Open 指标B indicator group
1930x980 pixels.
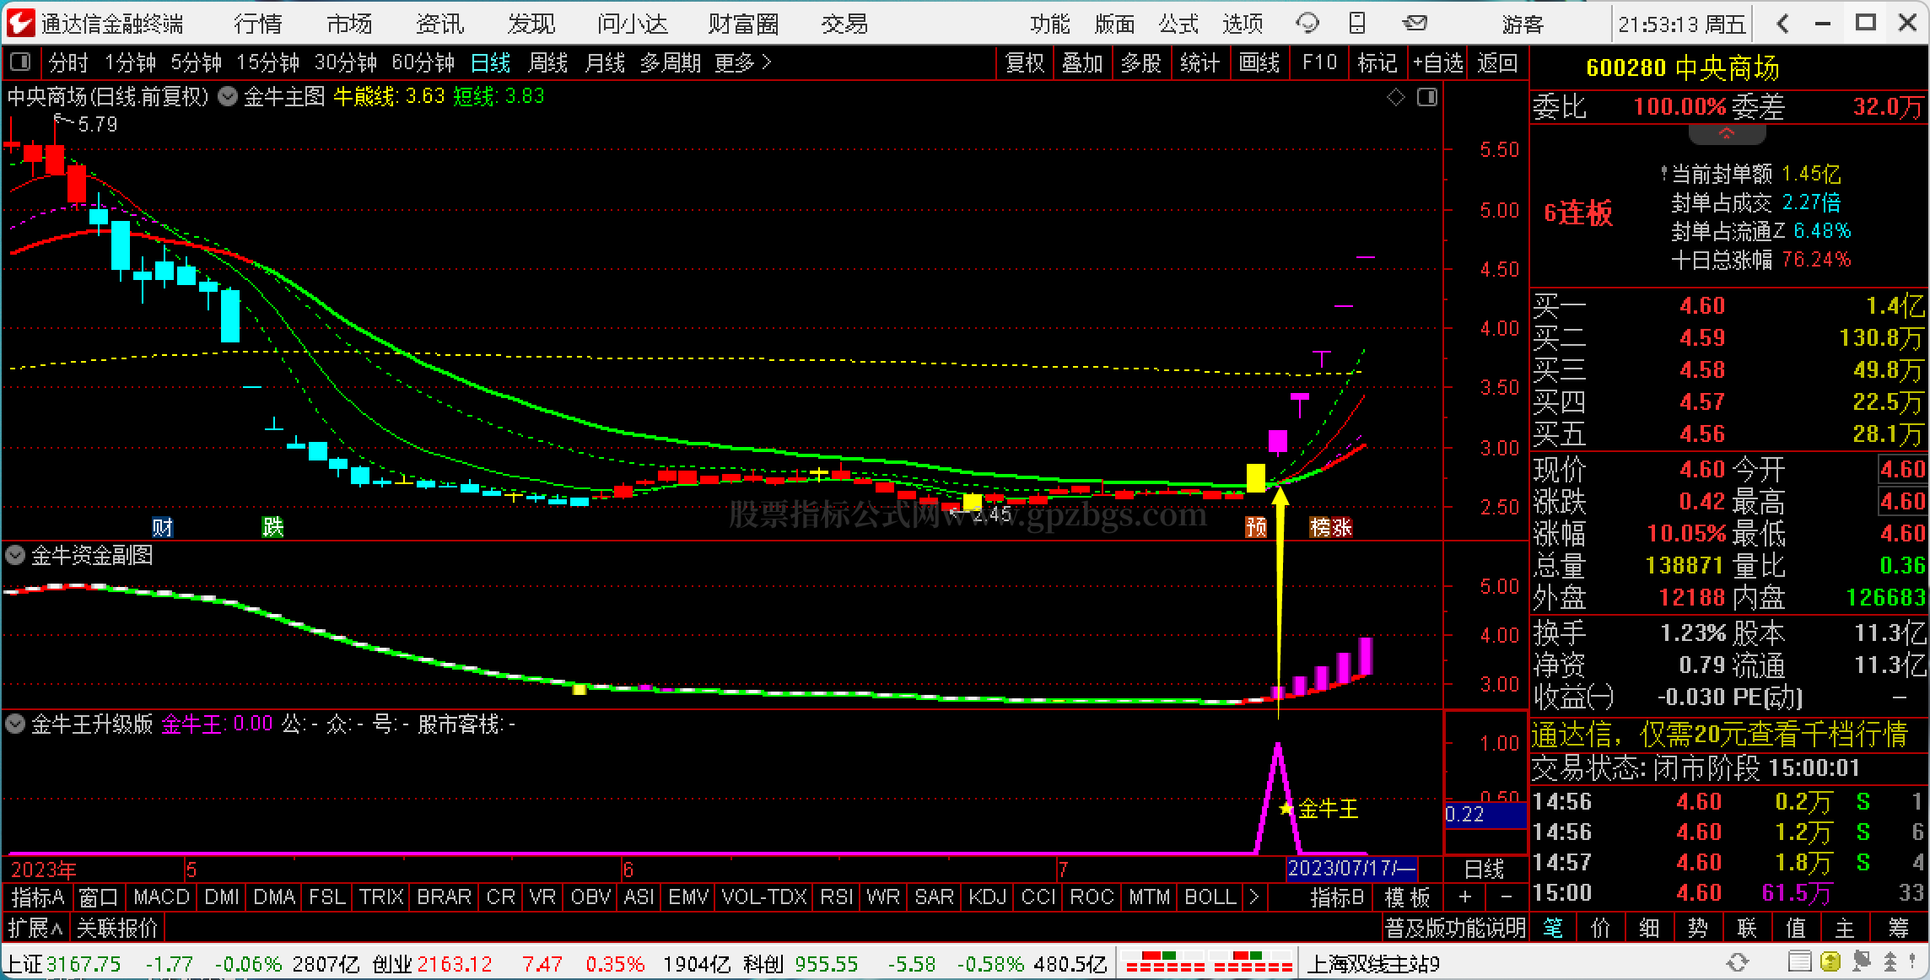(1337, 897)
